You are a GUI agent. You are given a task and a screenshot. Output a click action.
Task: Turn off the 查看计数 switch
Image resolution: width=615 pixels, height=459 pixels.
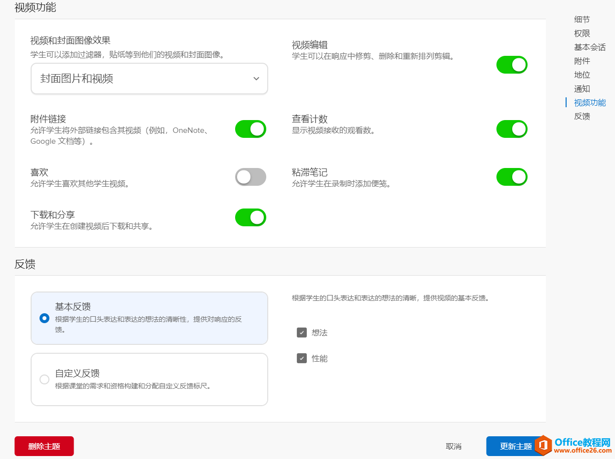512,129
